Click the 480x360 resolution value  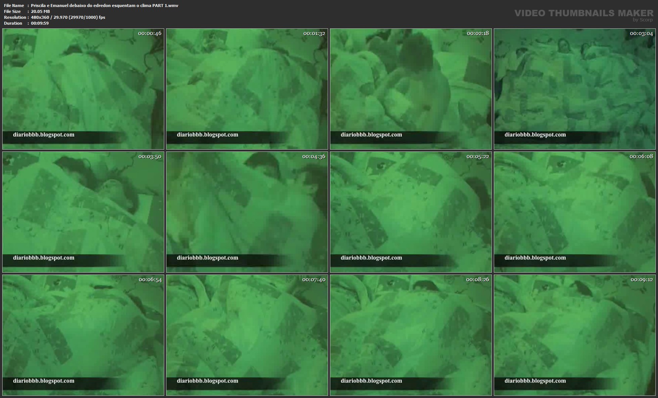tap(68, 17)
